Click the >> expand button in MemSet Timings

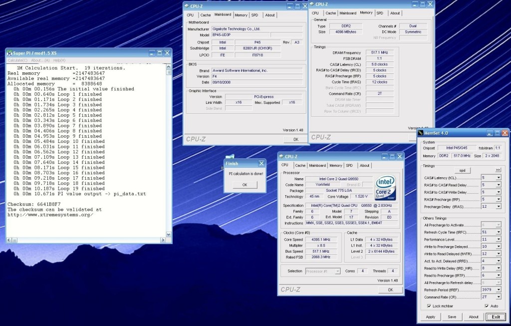click(498, 170)
